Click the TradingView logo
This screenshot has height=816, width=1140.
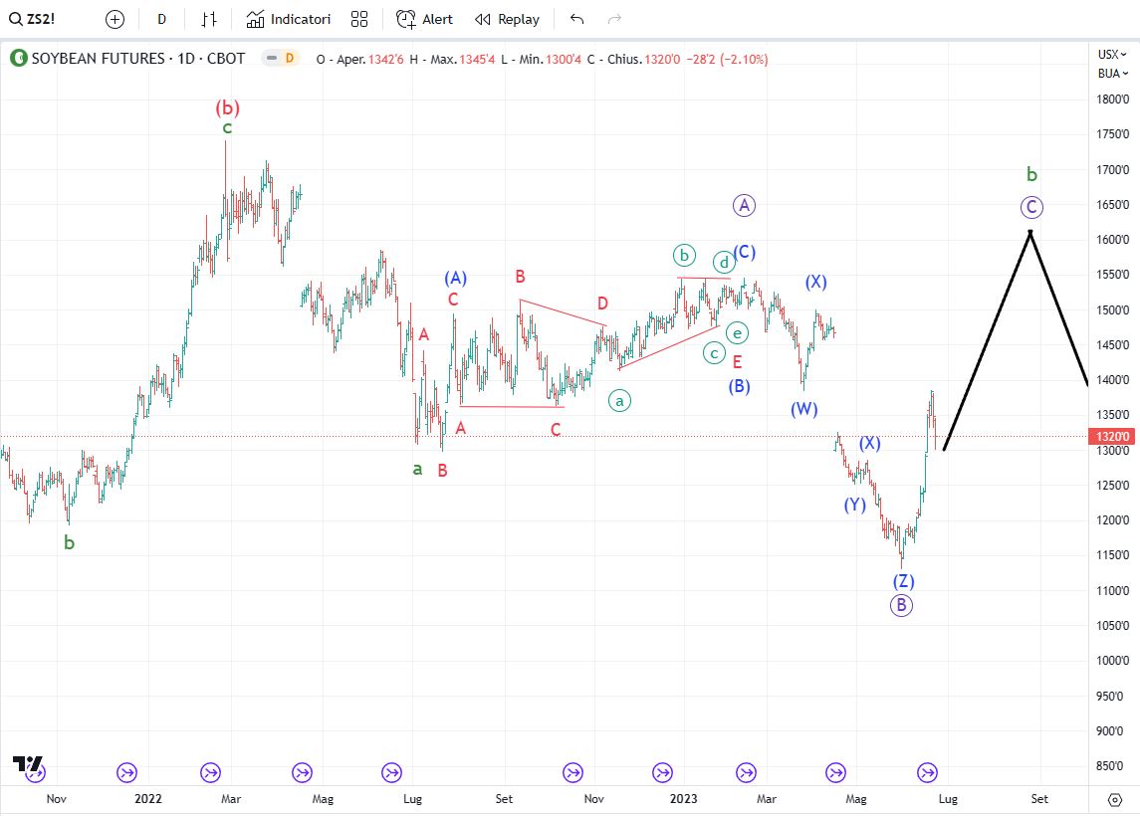tap(28, 763)
